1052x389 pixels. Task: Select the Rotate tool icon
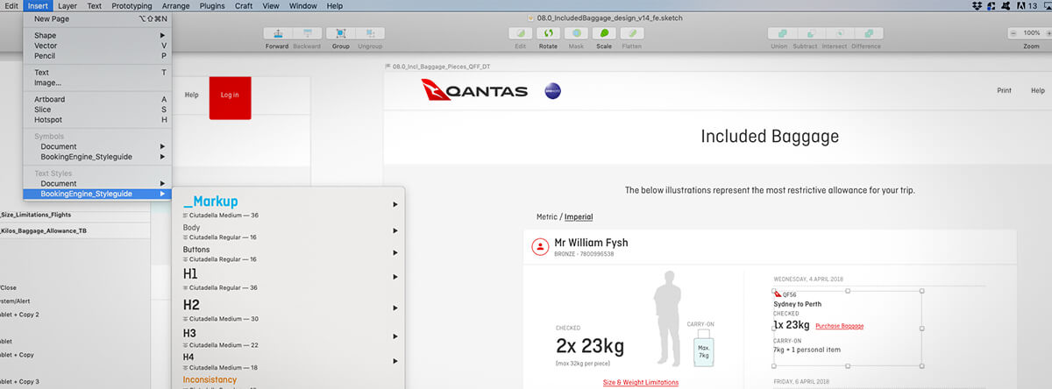pos(548,33)
